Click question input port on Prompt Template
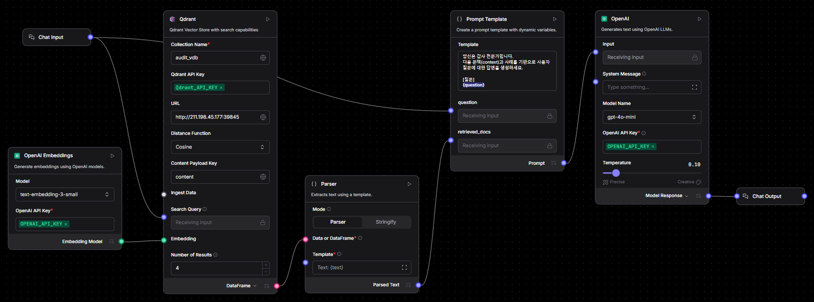 click(451, 111)
